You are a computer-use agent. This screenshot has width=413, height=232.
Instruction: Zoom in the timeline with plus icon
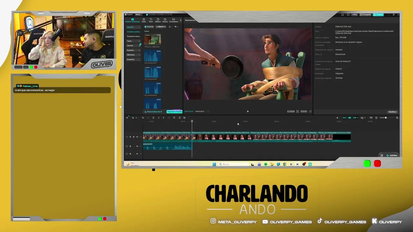[x=397, y=118]
